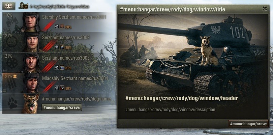Screen dimensions: 273x135
Task: Click the dog window bottom-right button
Action: 248,124
